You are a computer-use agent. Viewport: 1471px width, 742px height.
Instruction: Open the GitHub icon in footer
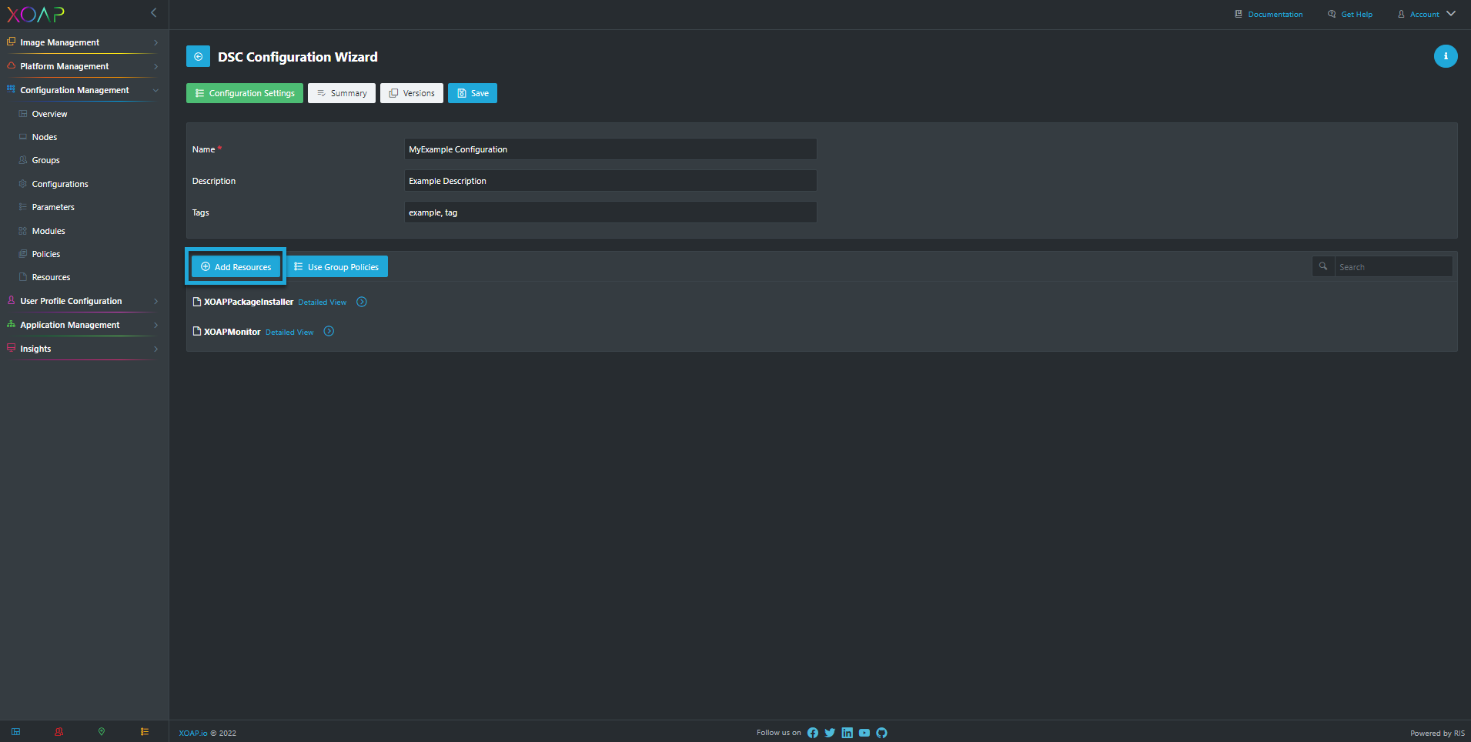[x=881, y=733]
